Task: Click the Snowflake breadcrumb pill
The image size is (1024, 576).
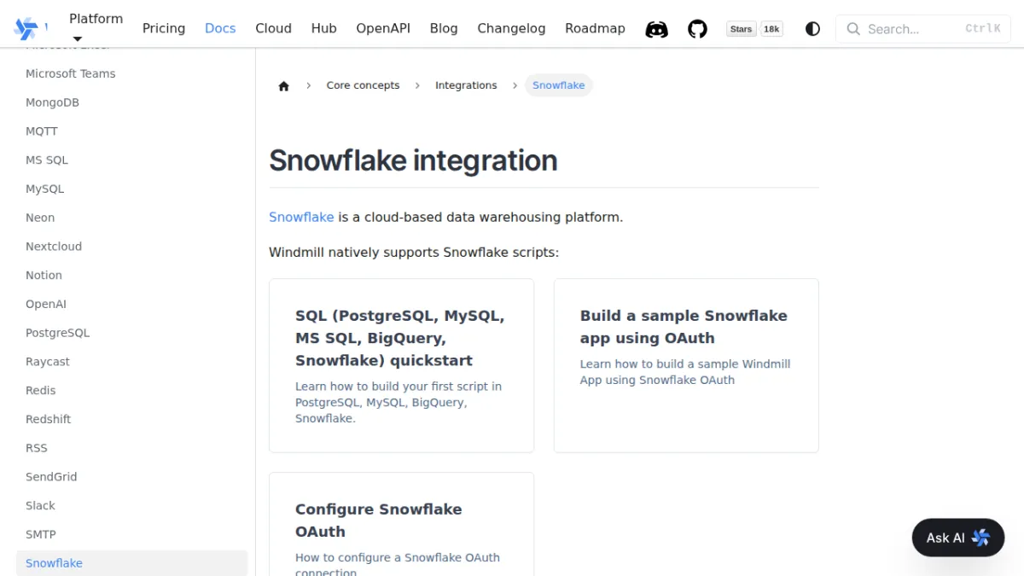Action: pos(559,85)
